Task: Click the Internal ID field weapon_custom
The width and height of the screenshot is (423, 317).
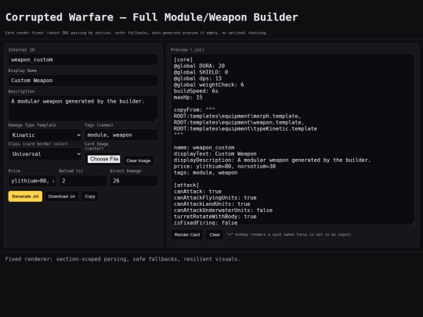Action: 83,59
